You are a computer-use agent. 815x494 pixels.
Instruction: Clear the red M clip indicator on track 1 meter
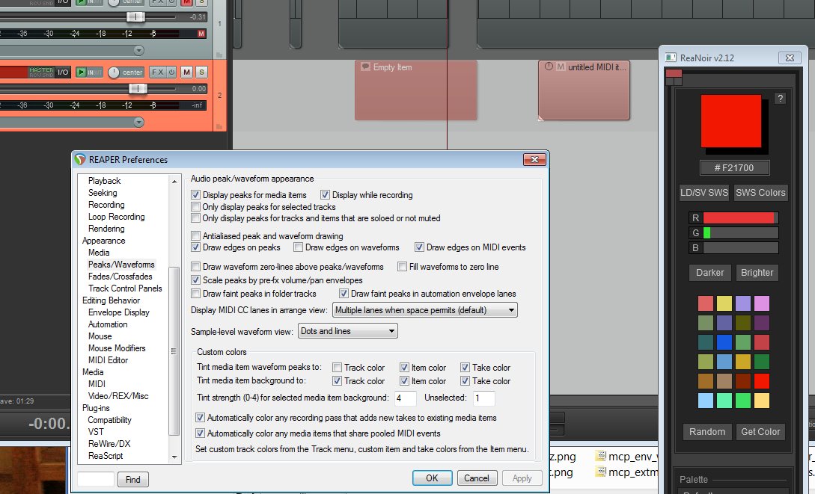[x=201, y=34]
